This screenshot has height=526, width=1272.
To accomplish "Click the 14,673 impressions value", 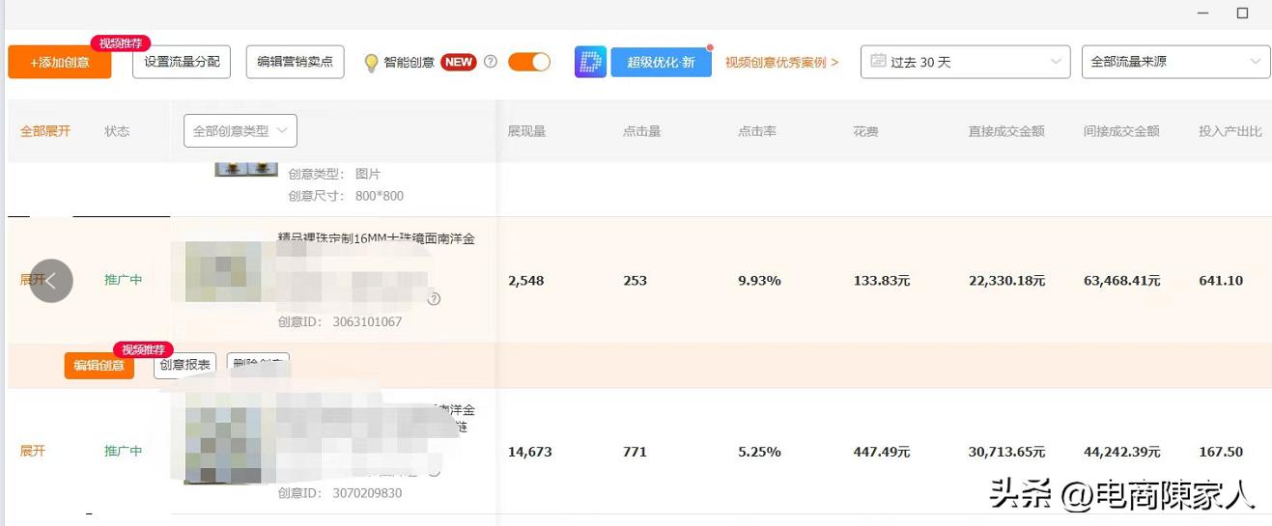I will (528, 452).
